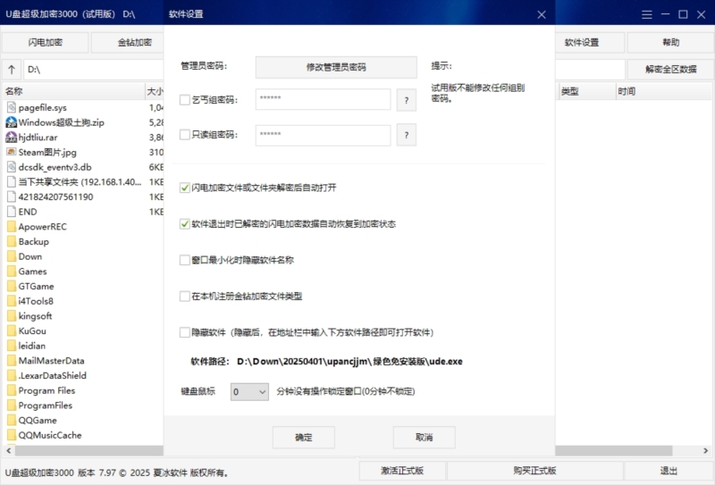Click the first group password input field
The image size is (715, 485).
click(323, 99)
